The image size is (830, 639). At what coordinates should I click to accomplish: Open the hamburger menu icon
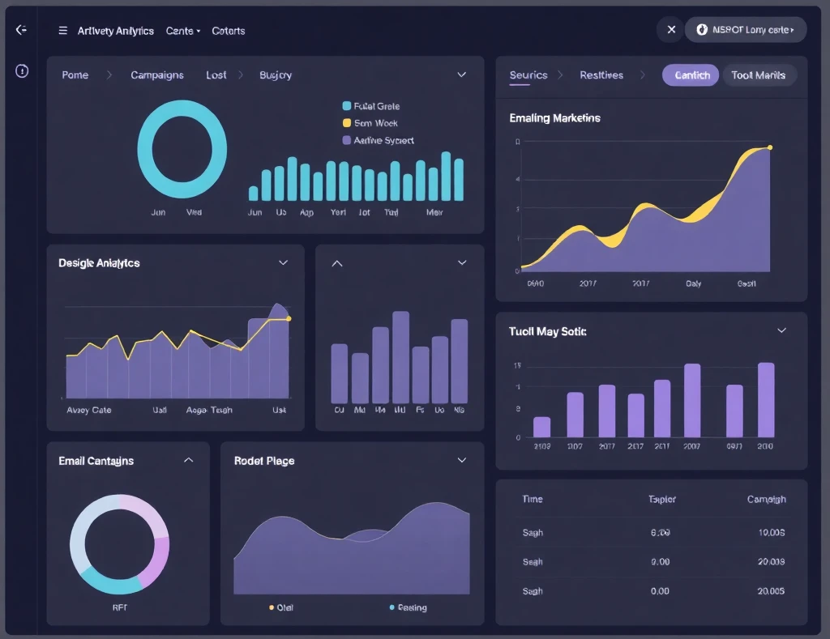pyautogui.click(x=63, y=31)
